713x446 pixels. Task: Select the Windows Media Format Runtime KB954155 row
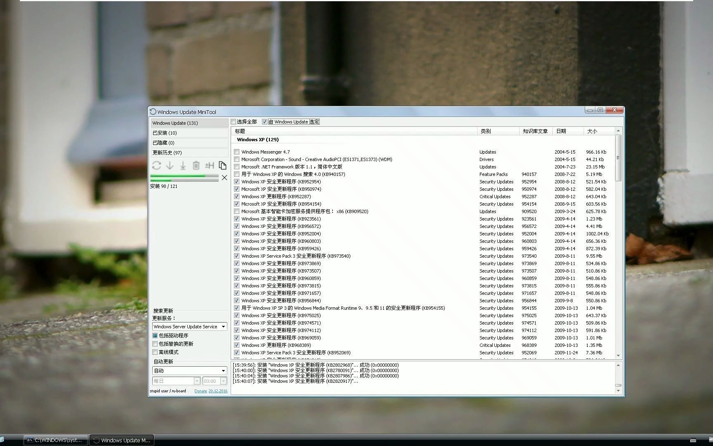pos(423,308)
